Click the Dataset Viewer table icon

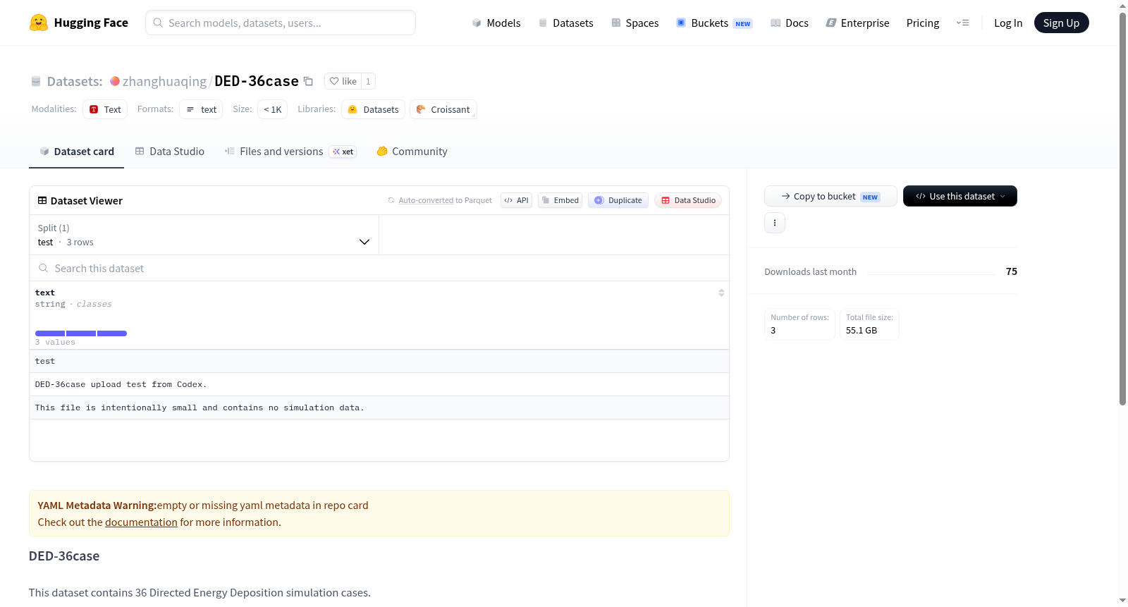(42, 200)
